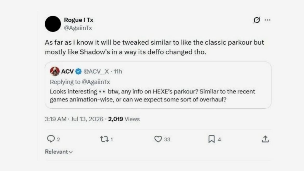The image size is (304, 171).
Task: Open the Relevant sort dropdown
Action: (59, 152)
